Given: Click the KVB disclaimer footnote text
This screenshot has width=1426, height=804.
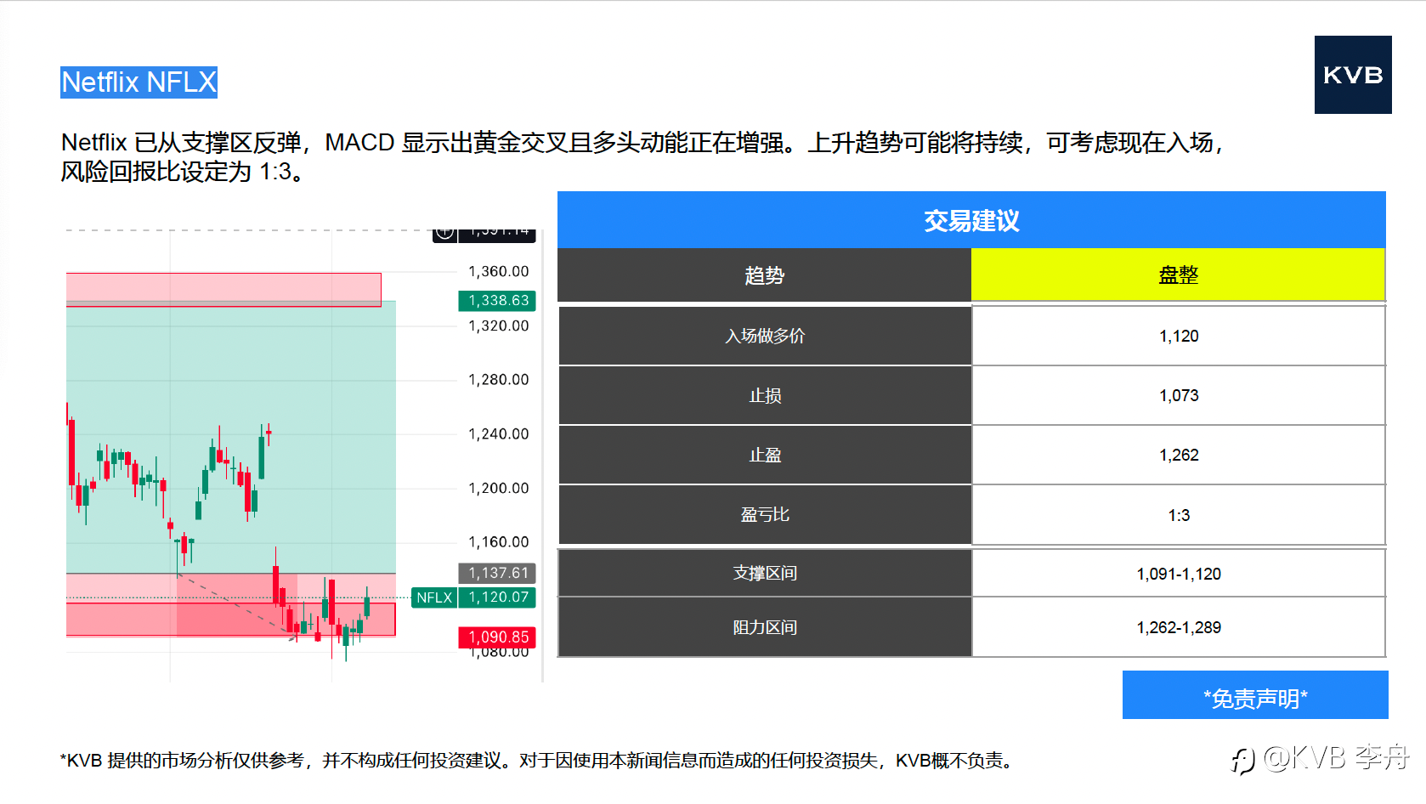Looking at the screenshot, I should [x=539, y=761].
